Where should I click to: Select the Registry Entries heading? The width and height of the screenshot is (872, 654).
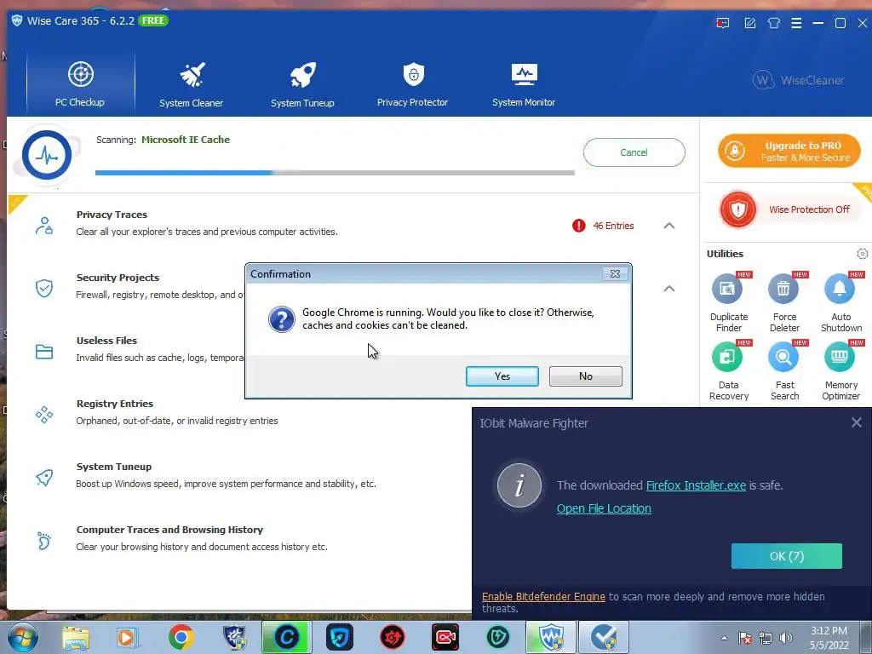tap(115, 404)
